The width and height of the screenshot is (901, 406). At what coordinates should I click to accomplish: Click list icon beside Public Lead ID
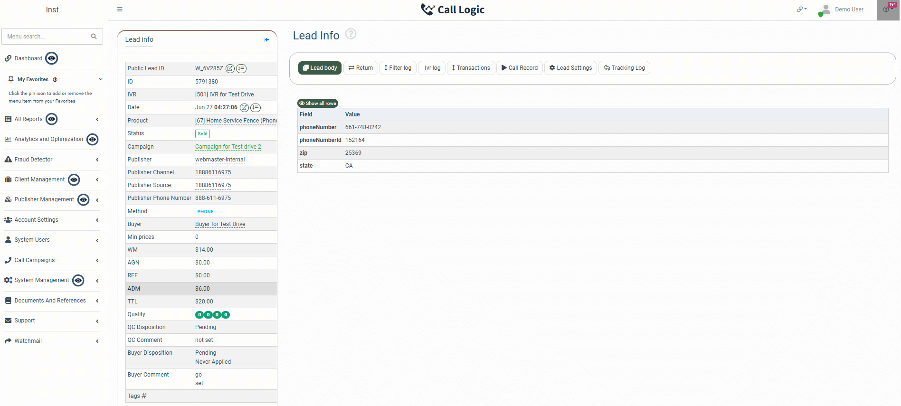241,68
